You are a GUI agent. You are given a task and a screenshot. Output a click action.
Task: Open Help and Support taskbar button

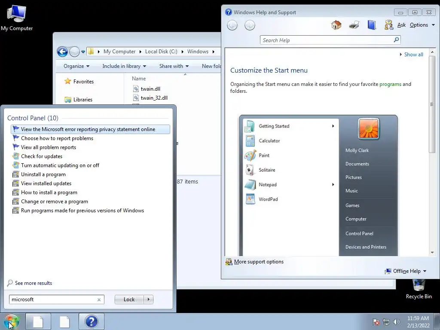coord(91,321)
